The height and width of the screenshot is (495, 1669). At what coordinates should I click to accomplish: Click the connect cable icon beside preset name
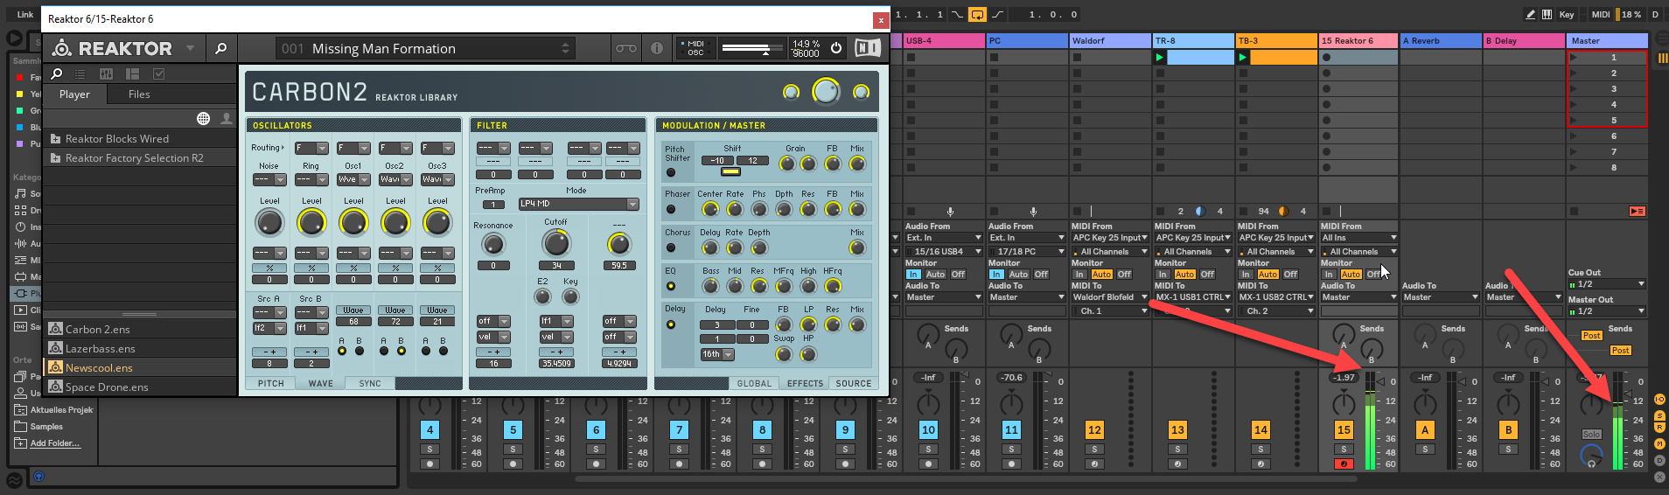pos(626,49)
